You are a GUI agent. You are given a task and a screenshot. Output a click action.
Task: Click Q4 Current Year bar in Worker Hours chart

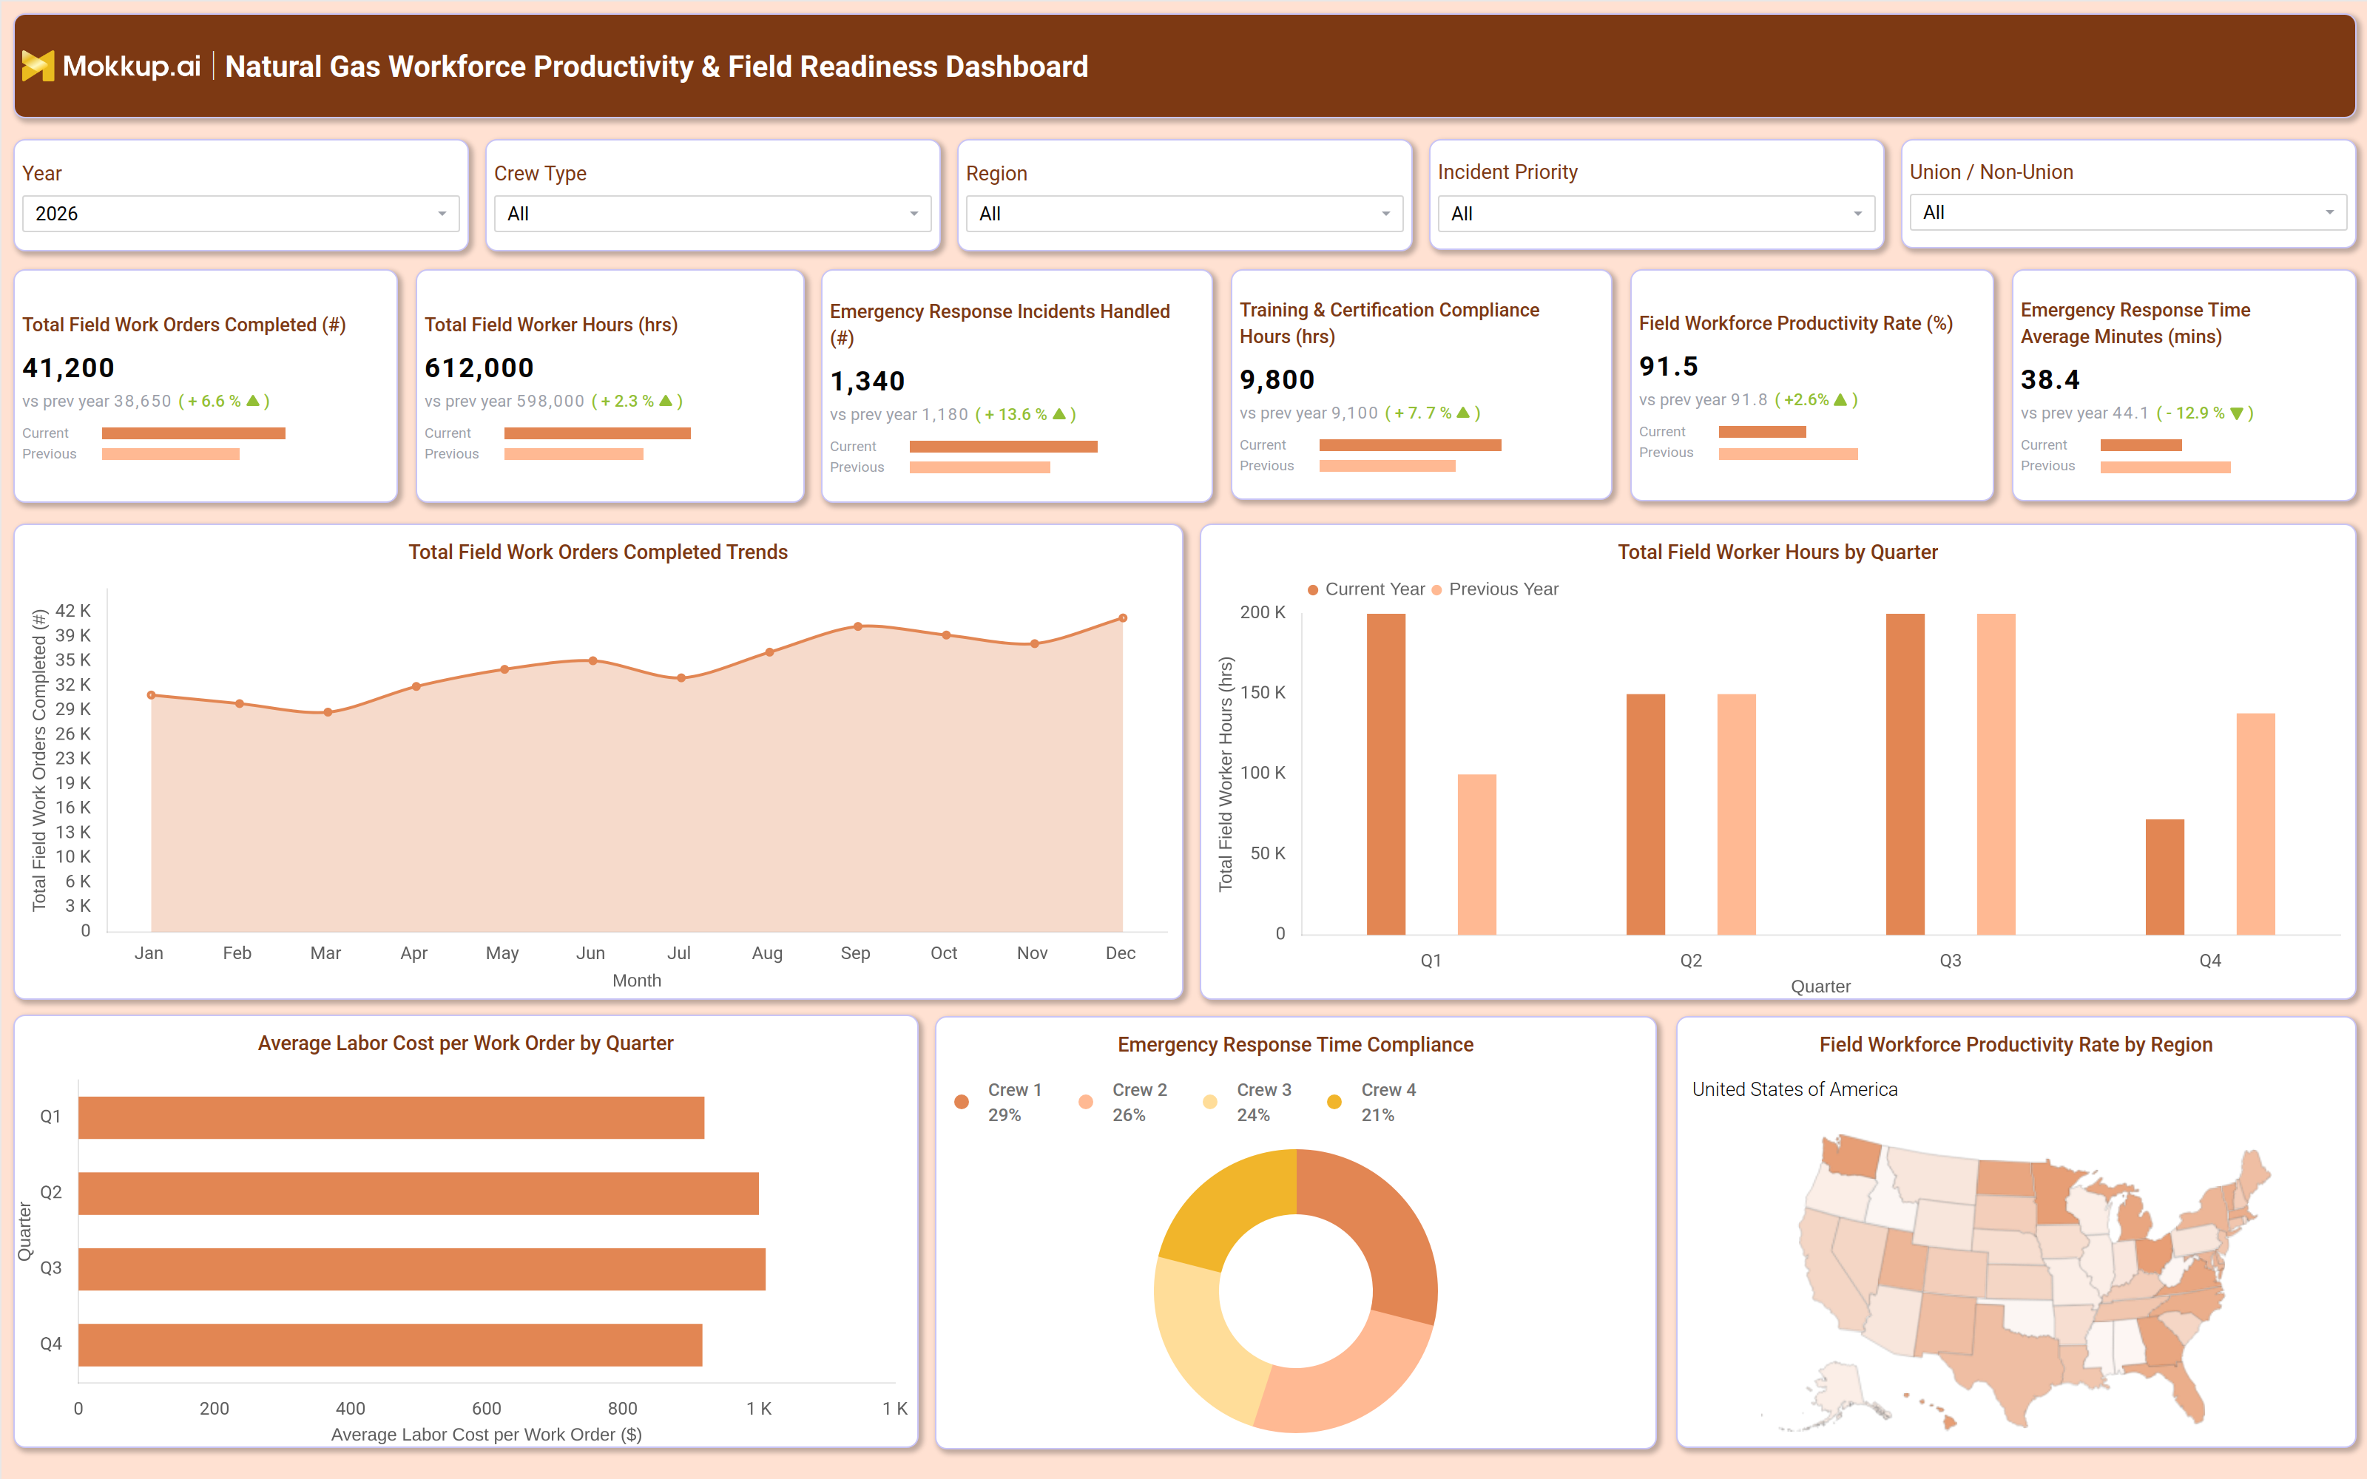2164,876
